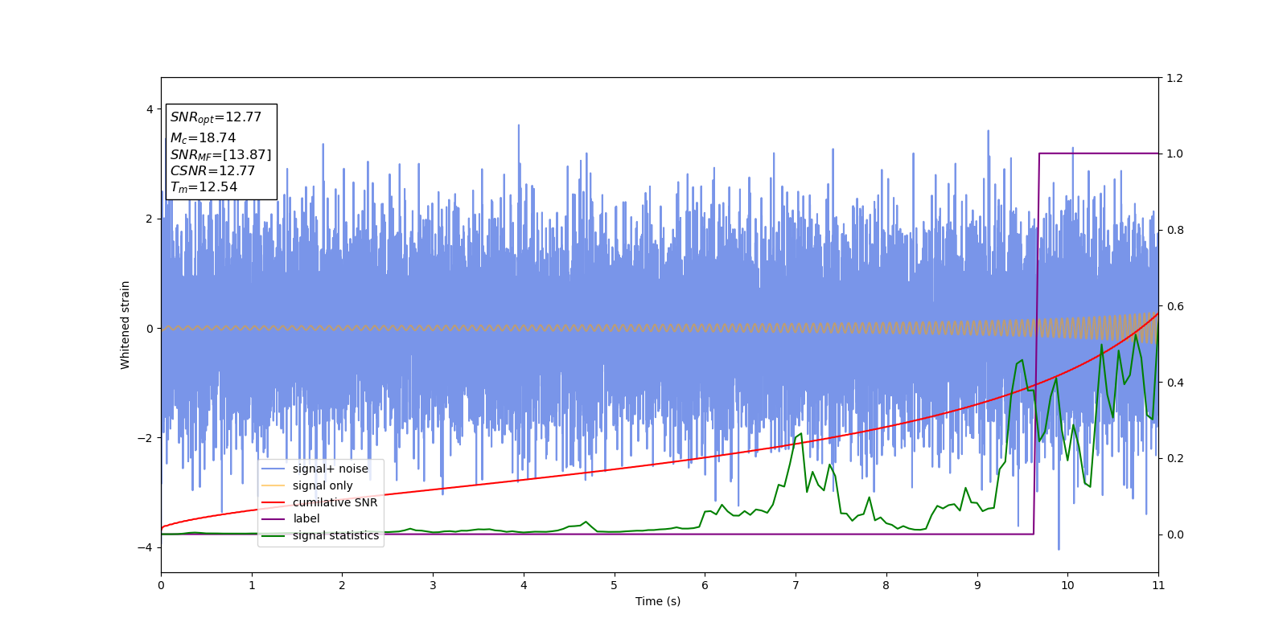Screen dimensions: 1287x643
Task: Select the Mc=18.74 annotation text
Action: (203, 138)
